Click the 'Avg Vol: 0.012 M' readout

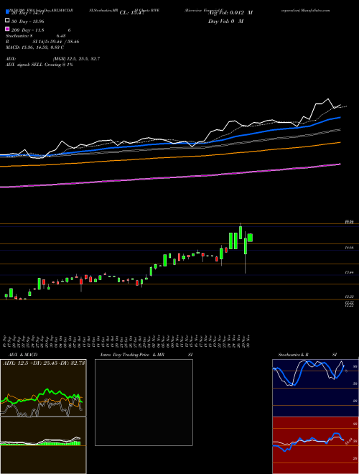click(230, 13)
